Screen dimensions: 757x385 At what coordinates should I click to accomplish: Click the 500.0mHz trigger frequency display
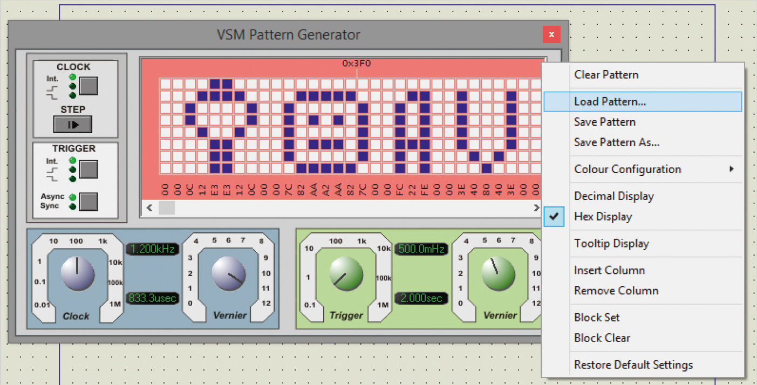(421, 249)
